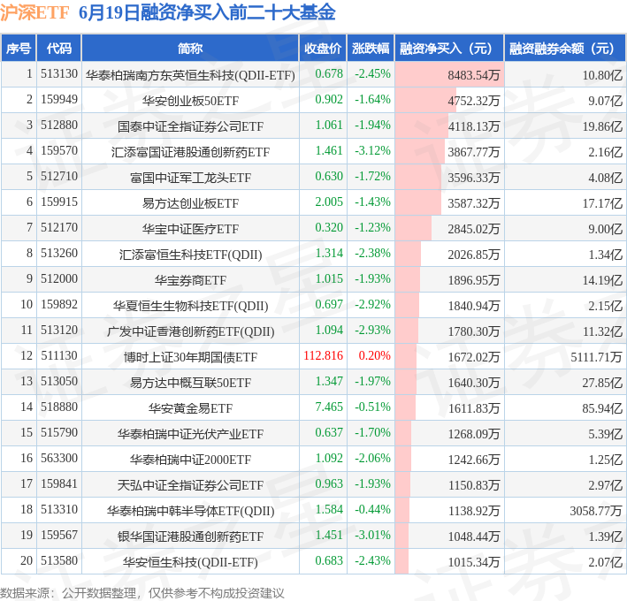This screenshot has width=627, height=601.
Task: Click the 6月19日融资净买入前二十大基金 title
Action: pos(207,12)
